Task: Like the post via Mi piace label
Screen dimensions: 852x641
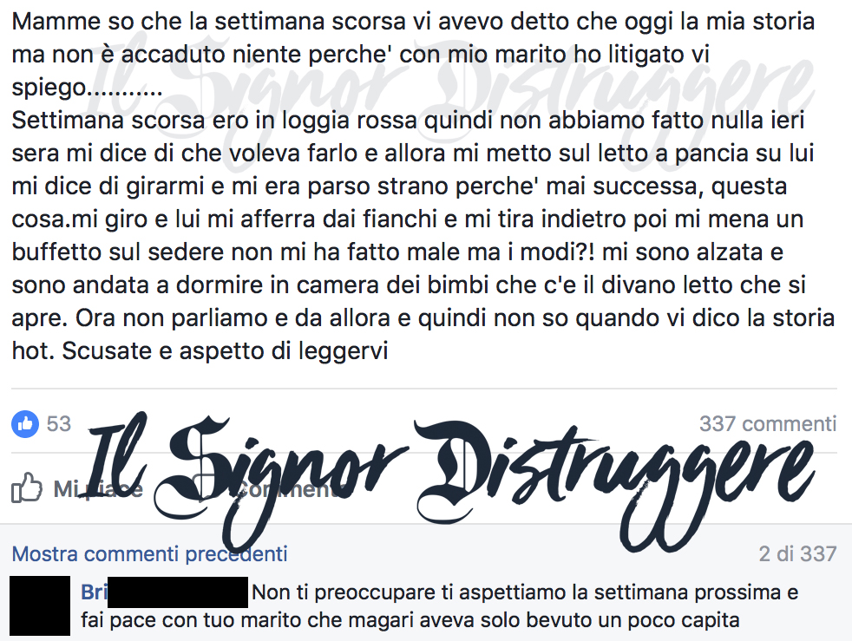Action: coord(98,489)
